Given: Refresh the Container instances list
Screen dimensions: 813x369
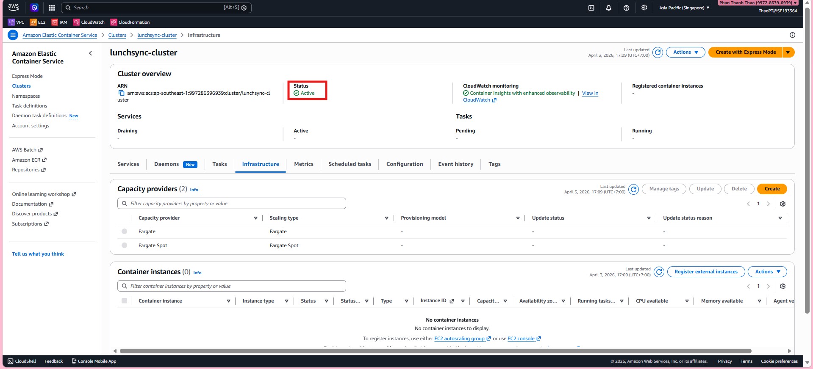Looking at the screenshot, I should (659, 272).
